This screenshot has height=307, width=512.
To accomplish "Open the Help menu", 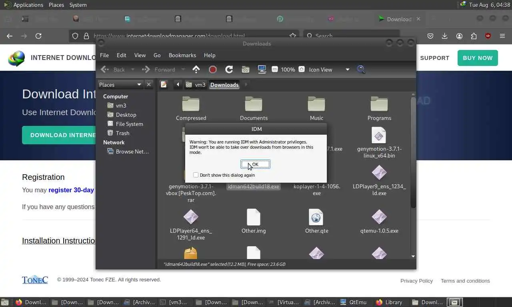I will [210, 55].
